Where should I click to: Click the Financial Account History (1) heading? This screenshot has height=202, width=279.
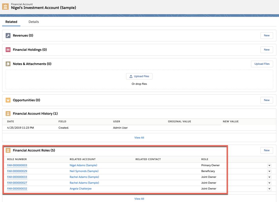(35, 113)
